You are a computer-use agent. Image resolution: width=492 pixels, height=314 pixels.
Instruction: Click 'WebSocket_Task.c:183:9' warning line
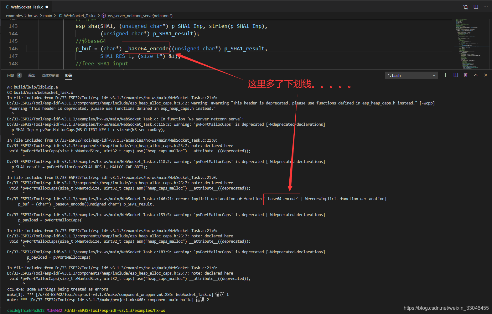click(x=166, y=252)
